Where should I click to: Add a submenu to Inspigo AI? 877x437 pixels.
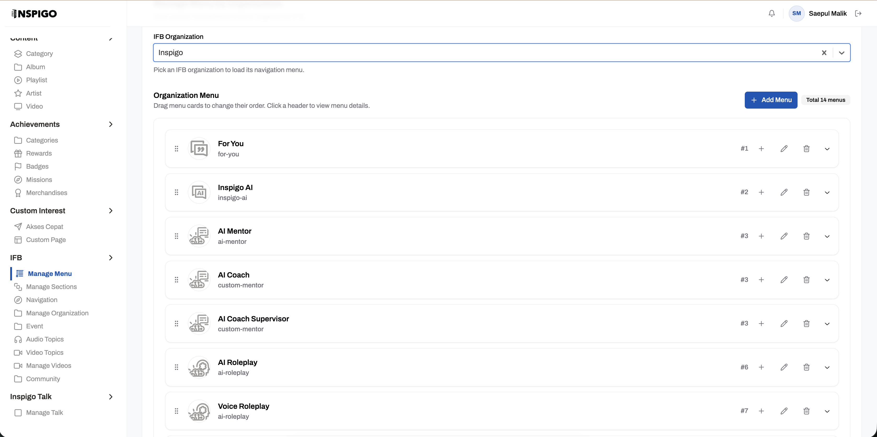coord(761,192)
